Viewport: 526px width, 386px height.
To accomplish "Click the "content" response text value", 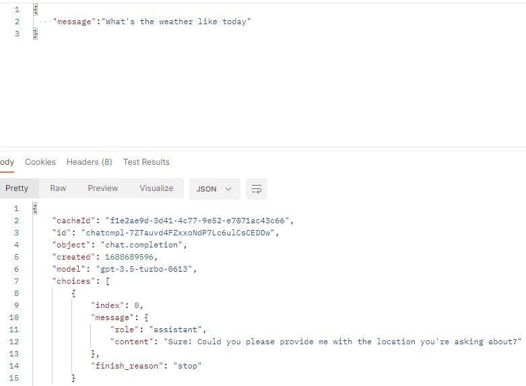I will tap(343, 342).
